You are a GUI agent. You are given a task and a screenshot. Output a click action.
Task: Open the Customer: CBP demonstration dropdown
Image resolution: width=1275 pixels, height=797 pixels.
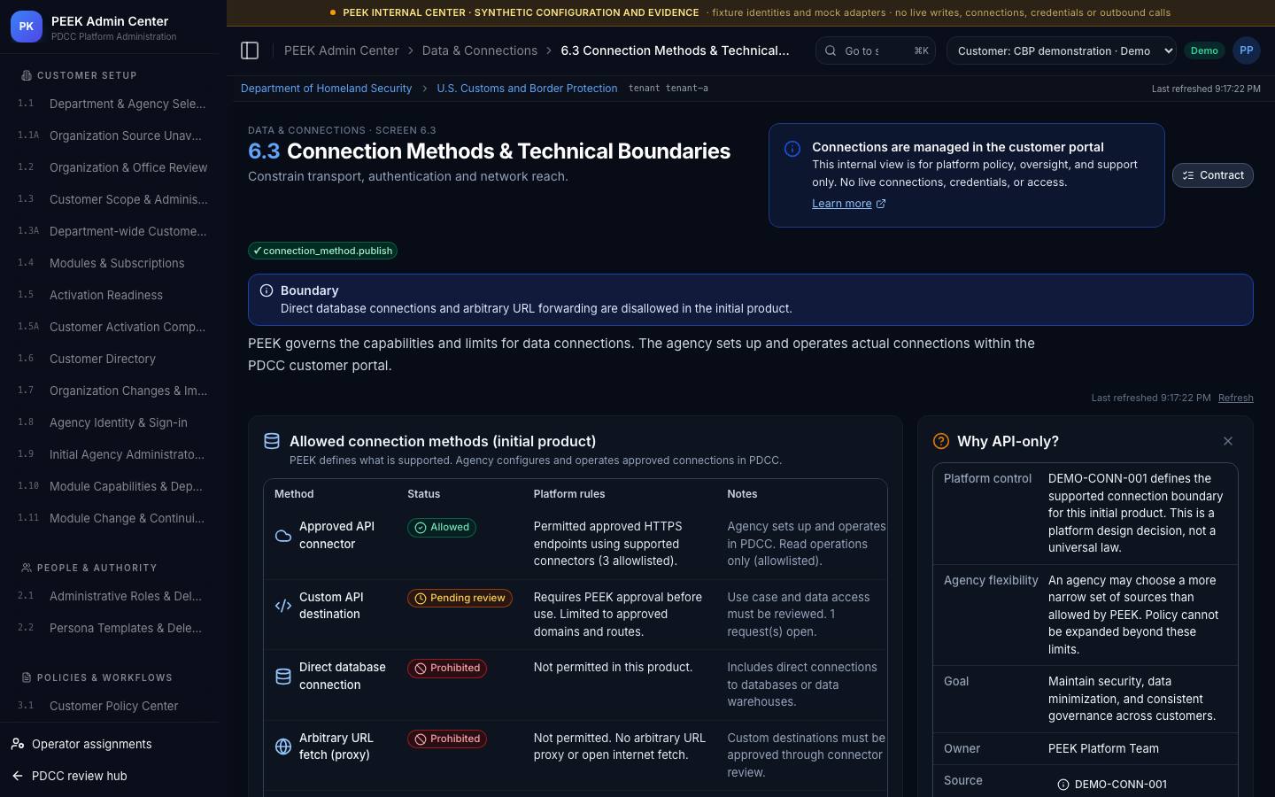1062,51
